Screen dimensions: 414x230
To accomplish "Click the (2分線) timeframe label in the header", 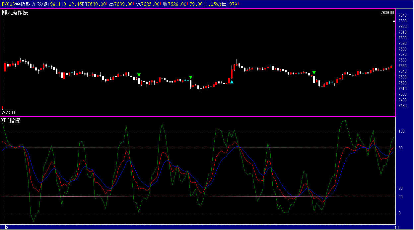I will click(x=42, y=4).
